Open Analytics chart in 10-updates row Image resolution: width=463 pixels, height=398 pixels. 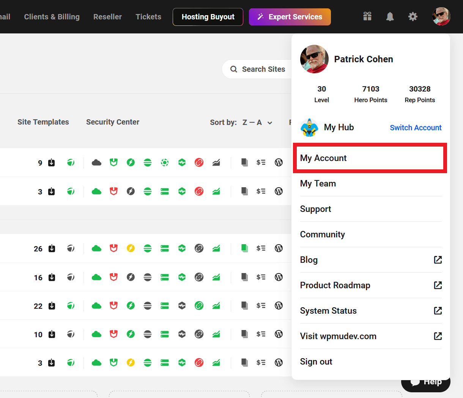pos(216,334)
